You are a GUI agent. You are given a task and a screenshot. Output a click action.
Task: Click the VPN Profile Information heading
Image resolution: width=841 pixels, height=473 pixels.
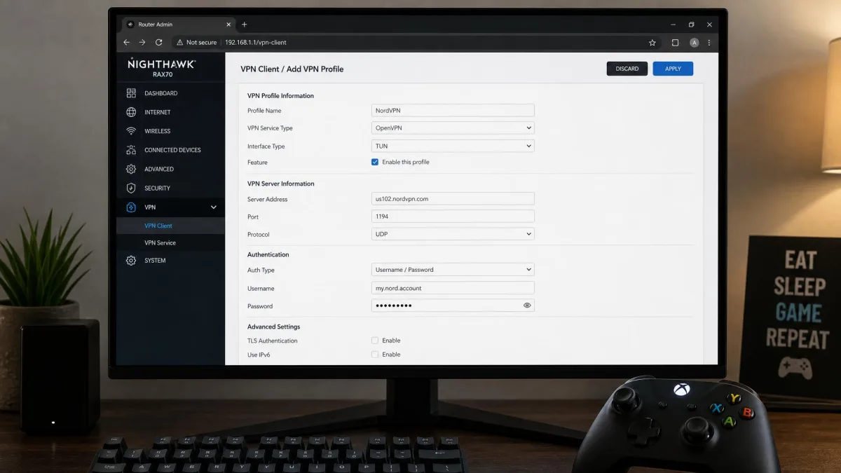(x=281, y=95)
